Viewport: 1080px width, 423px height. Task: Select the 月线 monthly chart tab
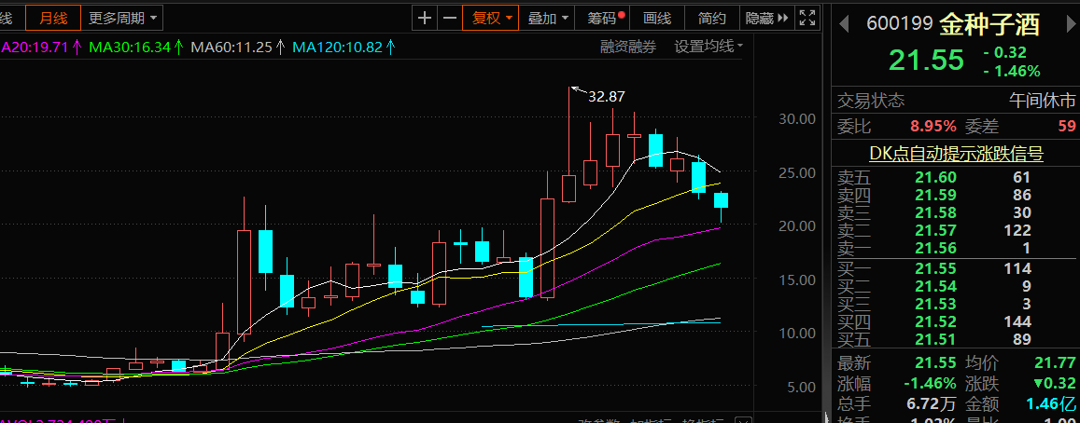click(52, 18)
